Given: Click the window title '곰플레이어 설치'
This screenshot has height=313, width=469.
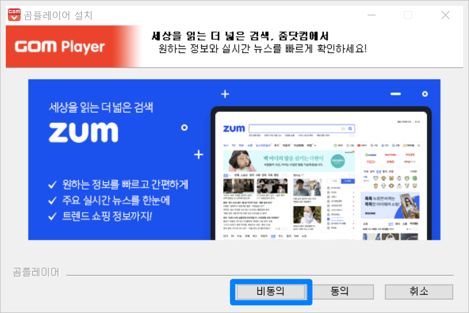Looking at the screenshot, I should (x=58, y=15).
